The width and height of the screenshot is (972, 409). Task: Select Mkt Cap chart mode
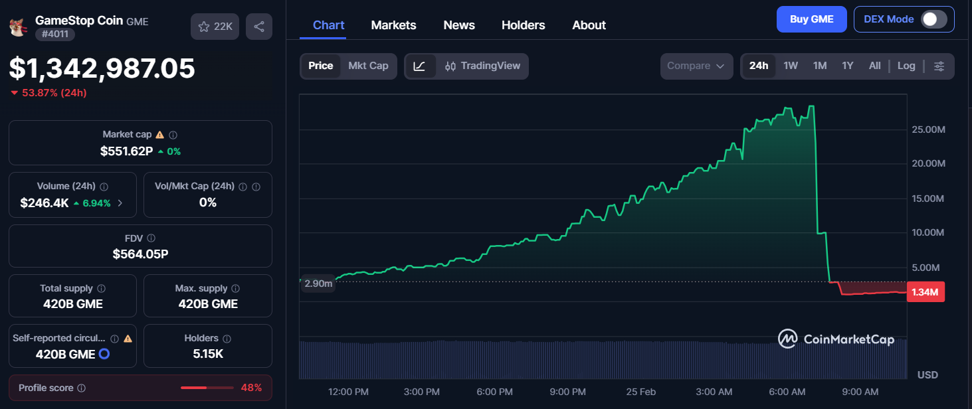(369, 66)
